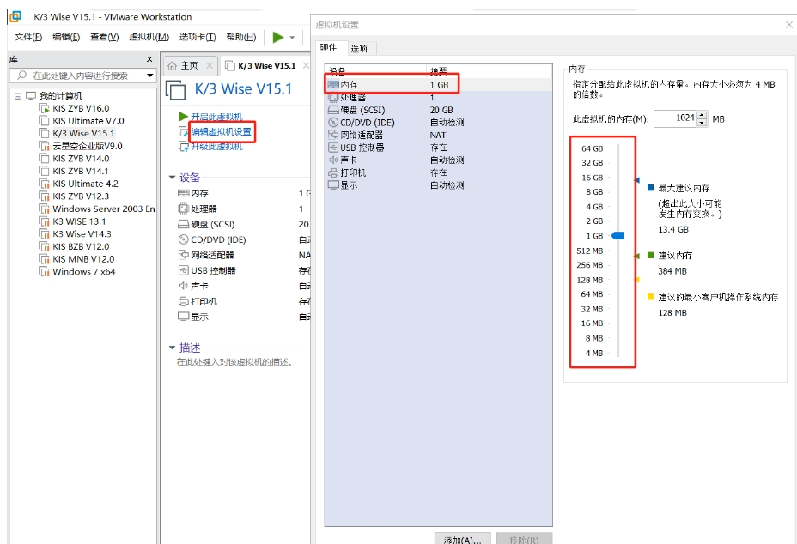Switch to the 选项 tab in settings
797x544 pixels.
click(358, 48)
